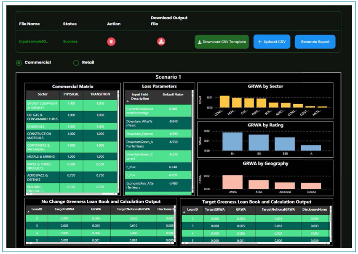
Task: Select the CHEMICALS sector row
Action: (72, 126)
